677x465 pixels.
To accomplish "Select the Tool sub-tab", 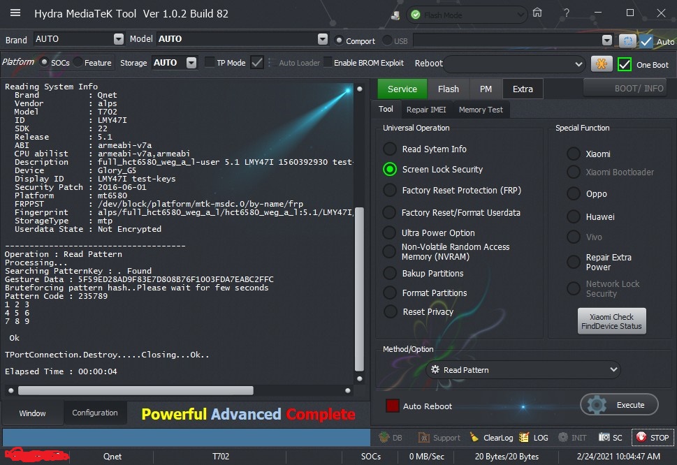I will (386, 109).
